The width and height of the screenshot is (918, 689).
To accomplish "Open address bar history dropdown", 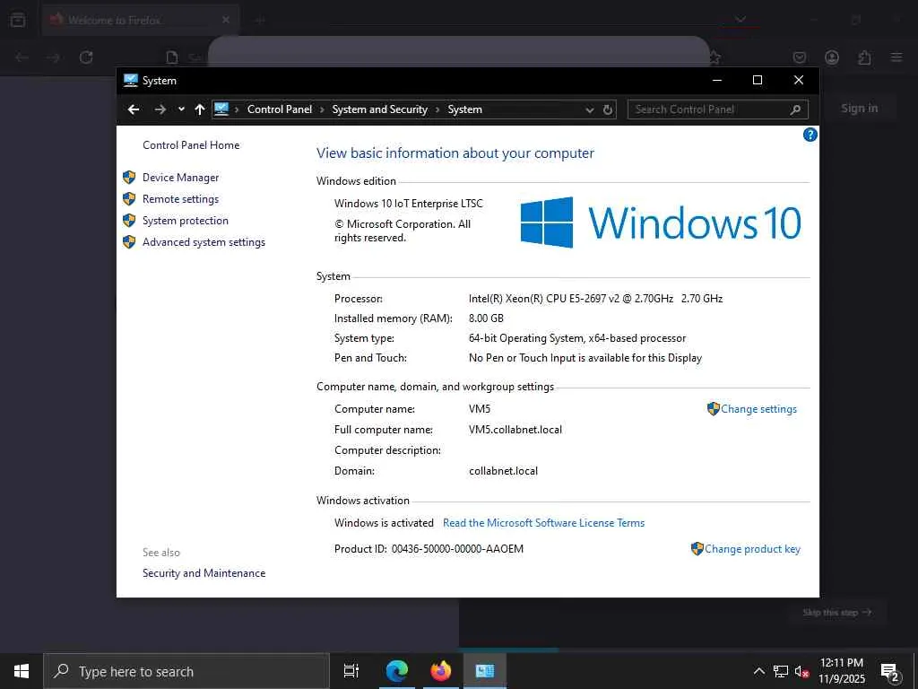I will click(590, 109).
